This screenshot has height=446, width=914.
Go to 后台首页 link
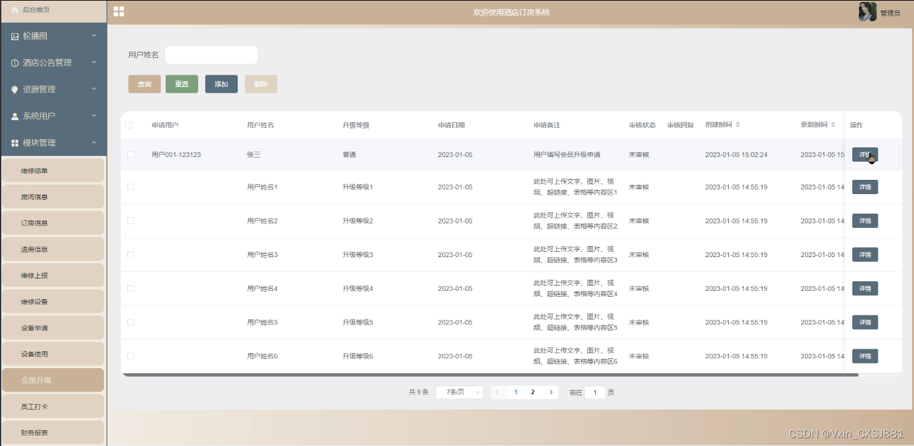coord(36,10)
